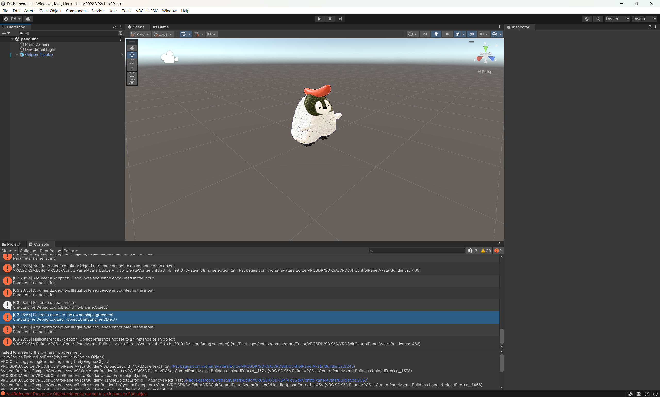660x397 pixels.
Task: Select the Scale tool
Action: (132, 68)
